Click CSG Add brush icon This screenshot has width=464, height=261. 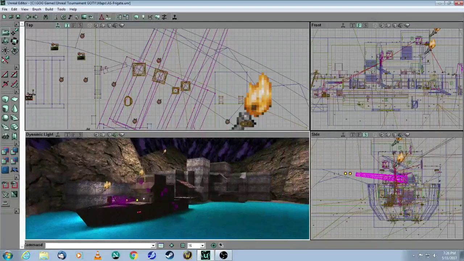pos(5,151)
